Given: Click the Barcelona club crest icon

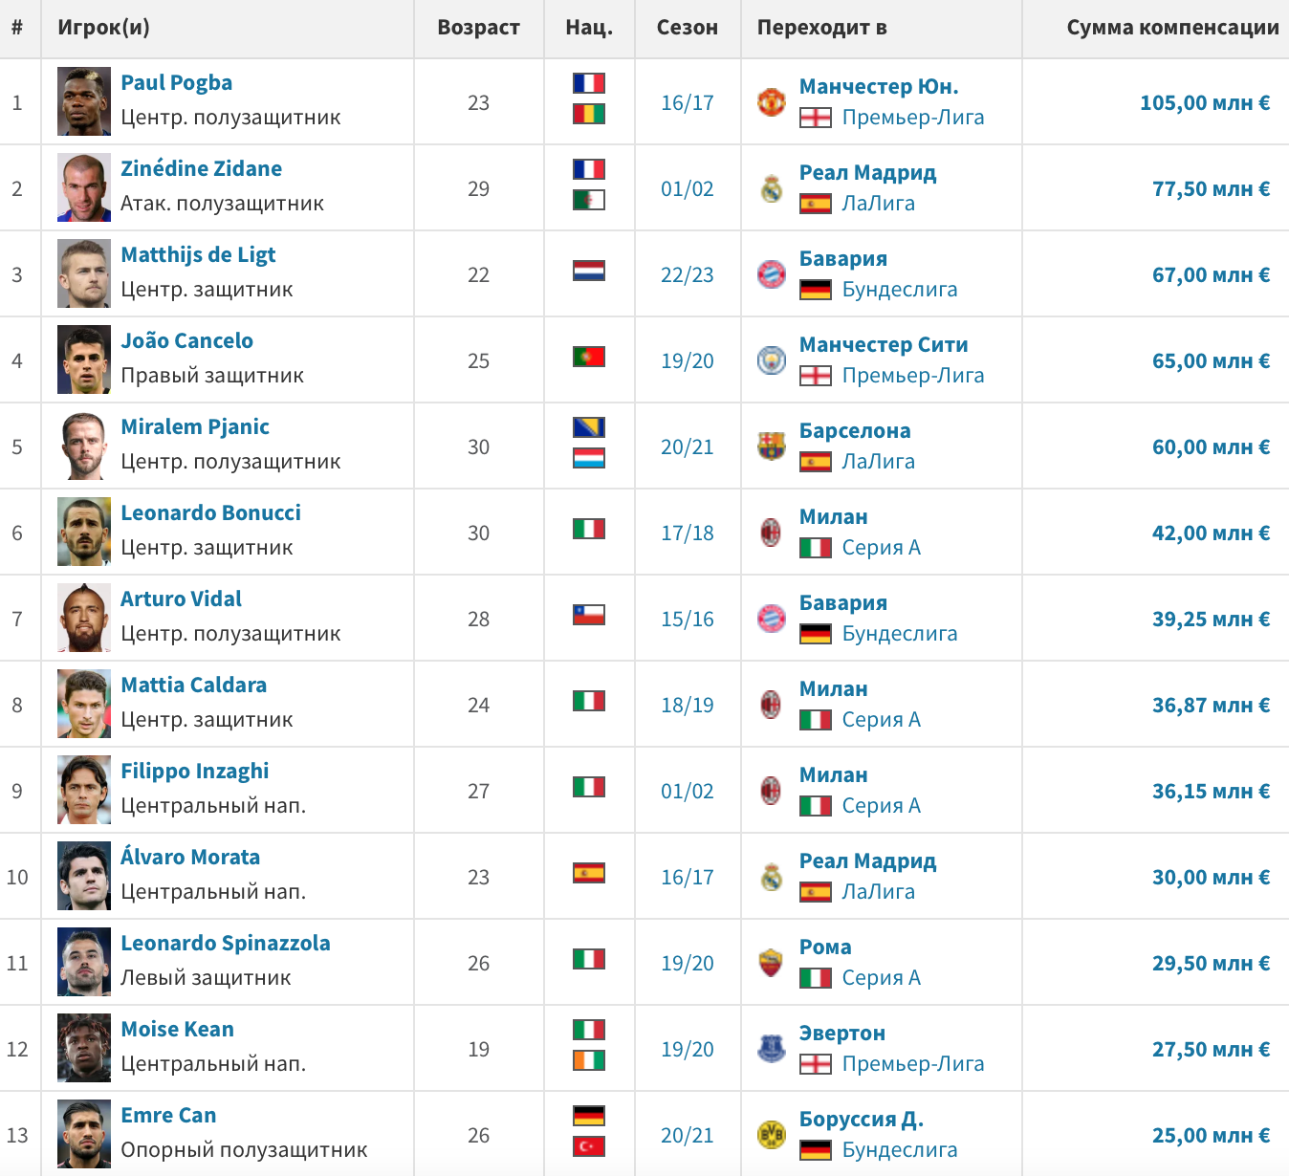Looking at the screenshot, I should click(771, 446).
